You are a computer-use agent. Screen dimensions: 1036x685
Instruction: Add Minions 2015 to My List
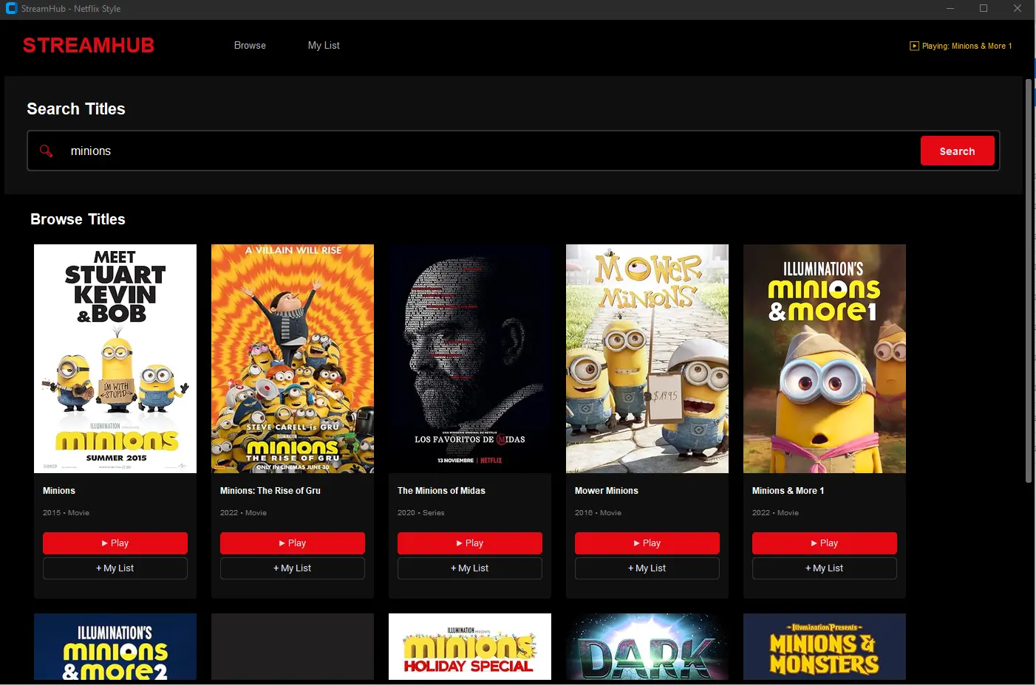pyautogui.click(x=115, y=568)
